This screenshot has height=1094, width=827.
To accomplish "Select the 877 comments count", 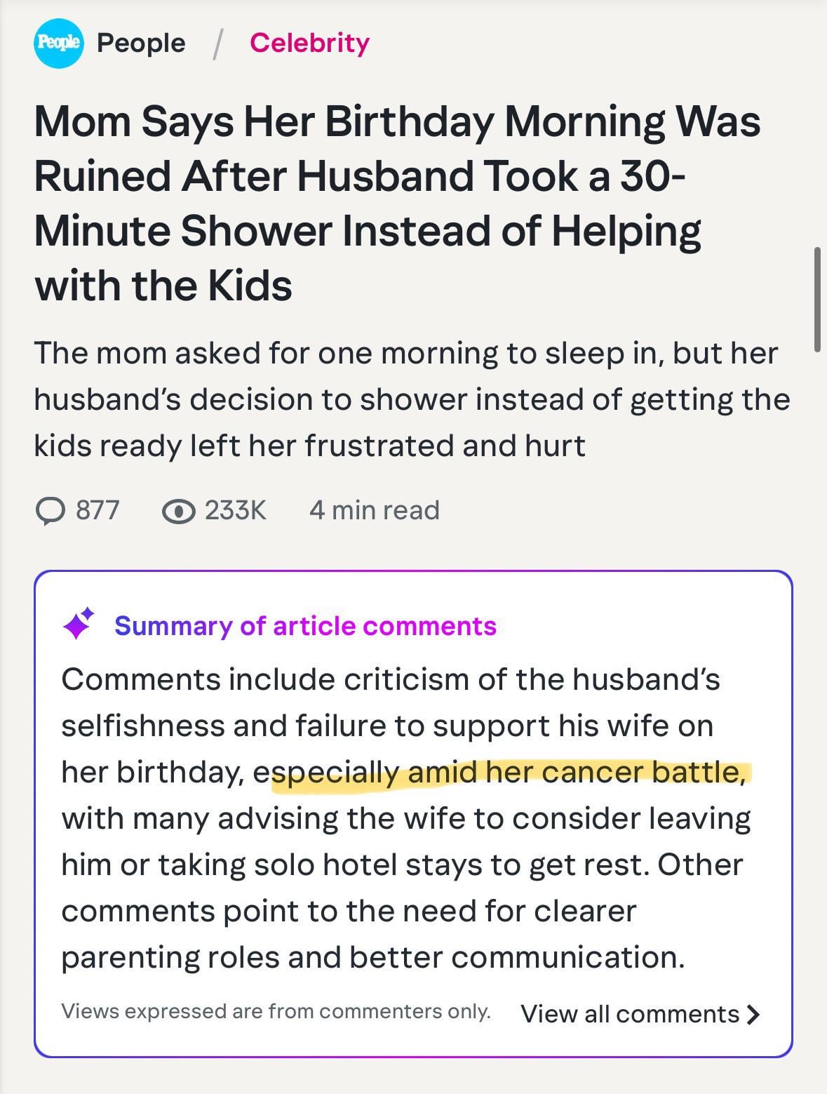I will 98,510.
